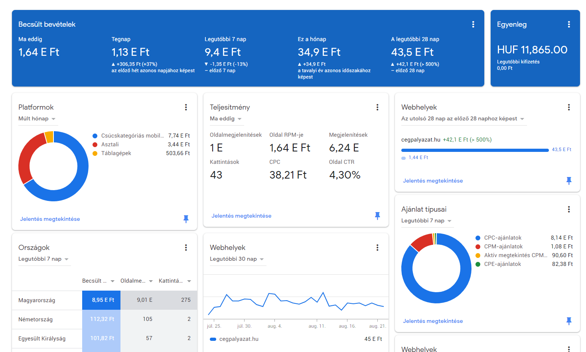View the report for Ajánlat típusai
The image size is (586, 352).
[x=433, y=321]
